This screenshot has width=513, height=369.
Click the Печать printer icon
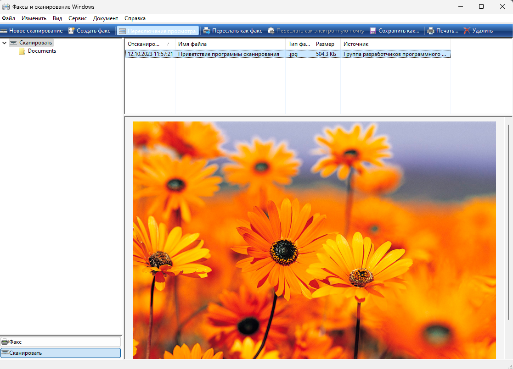click(431, 31)
